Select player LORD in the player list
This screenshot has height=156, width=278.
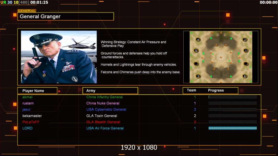tap(27, 128)
